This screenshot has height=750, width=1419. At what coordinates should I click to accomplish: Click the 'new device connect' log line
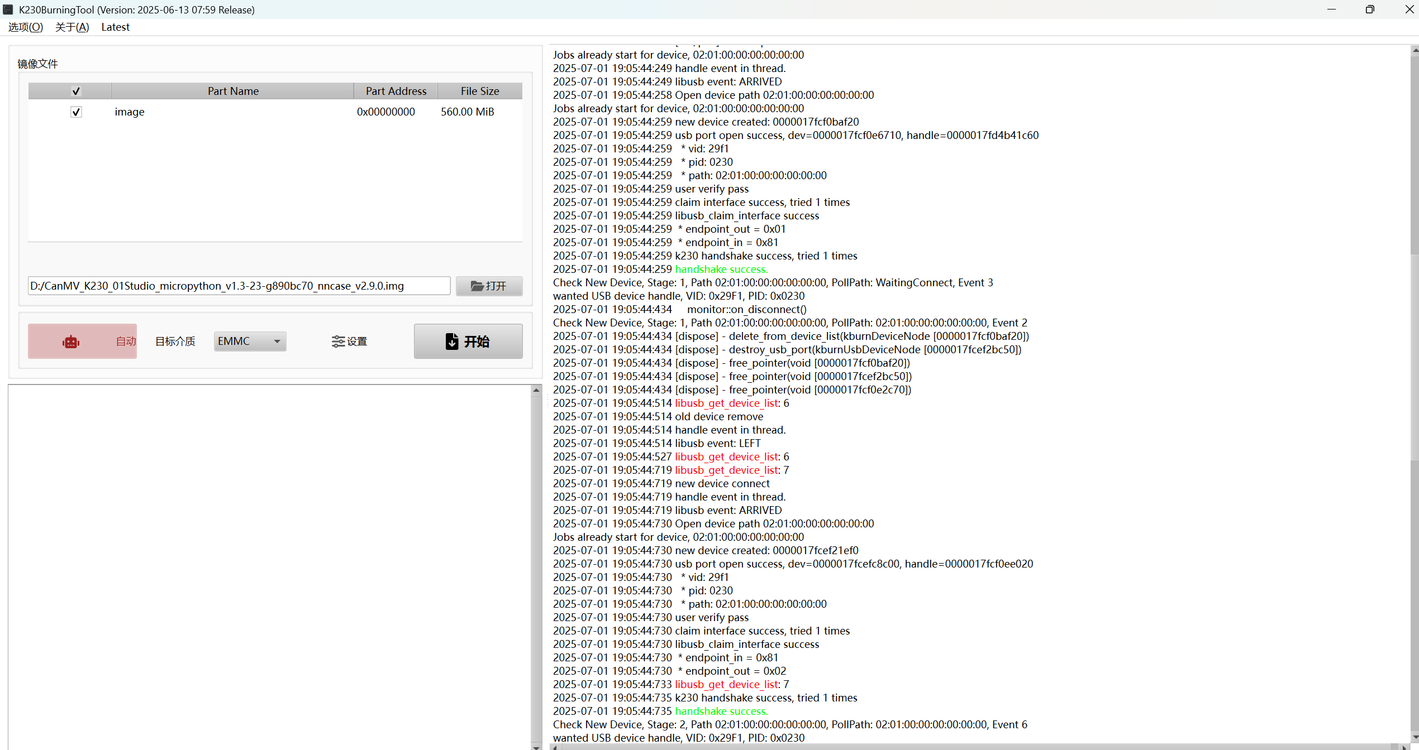(x=661, y=483)
